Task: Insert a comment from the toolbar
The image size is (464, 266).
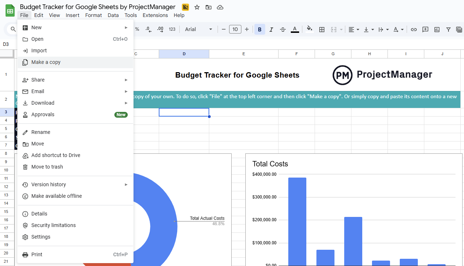Action: pyautogui.click(x=425, y=29)
